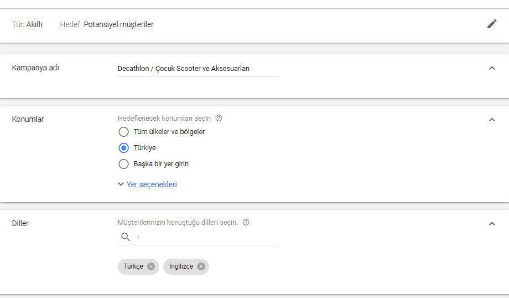
Task: Select the Türkiye radio button
Action: 124,148
